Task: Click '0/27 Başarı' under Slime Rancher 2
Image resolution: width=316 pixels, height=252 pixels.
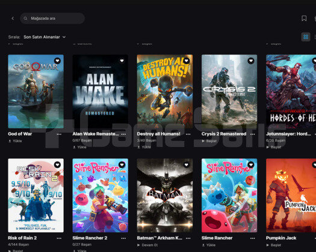Action: pyautogui.click(x=82, y=245)
